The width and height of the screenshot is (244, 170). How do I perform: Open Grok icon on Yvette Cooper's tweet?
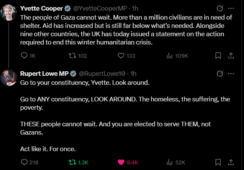221,8
